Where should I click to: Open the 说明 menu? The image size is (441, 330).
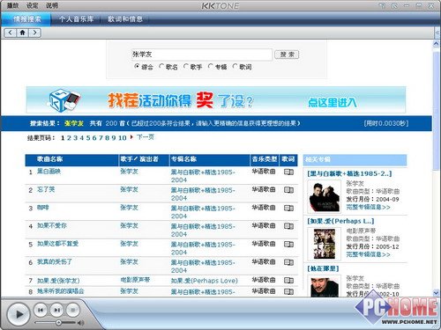(x=52, y=5)
